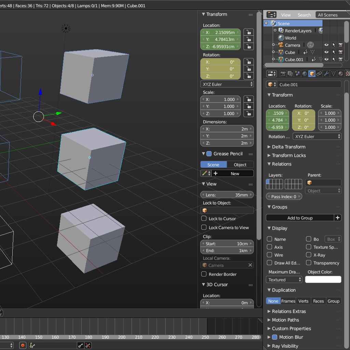Open the Render properties tab (camera icon)
The width and height of the screenshot is (350, 350).
(x=283, y=73)
